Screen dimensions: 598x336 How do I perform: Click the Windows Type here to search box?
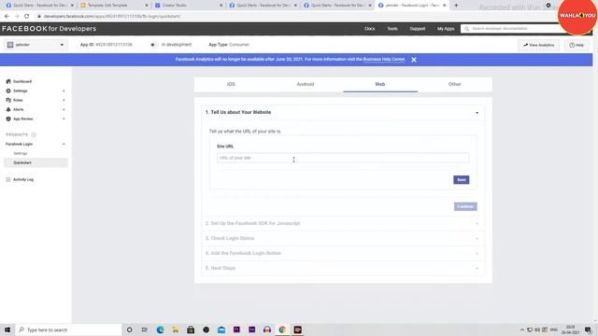[68, 329]
